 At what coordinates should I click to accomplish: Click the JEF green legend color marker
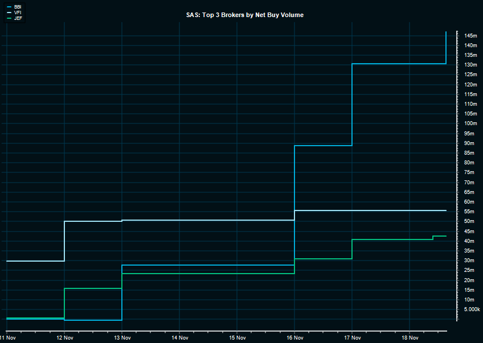(9, 18)
